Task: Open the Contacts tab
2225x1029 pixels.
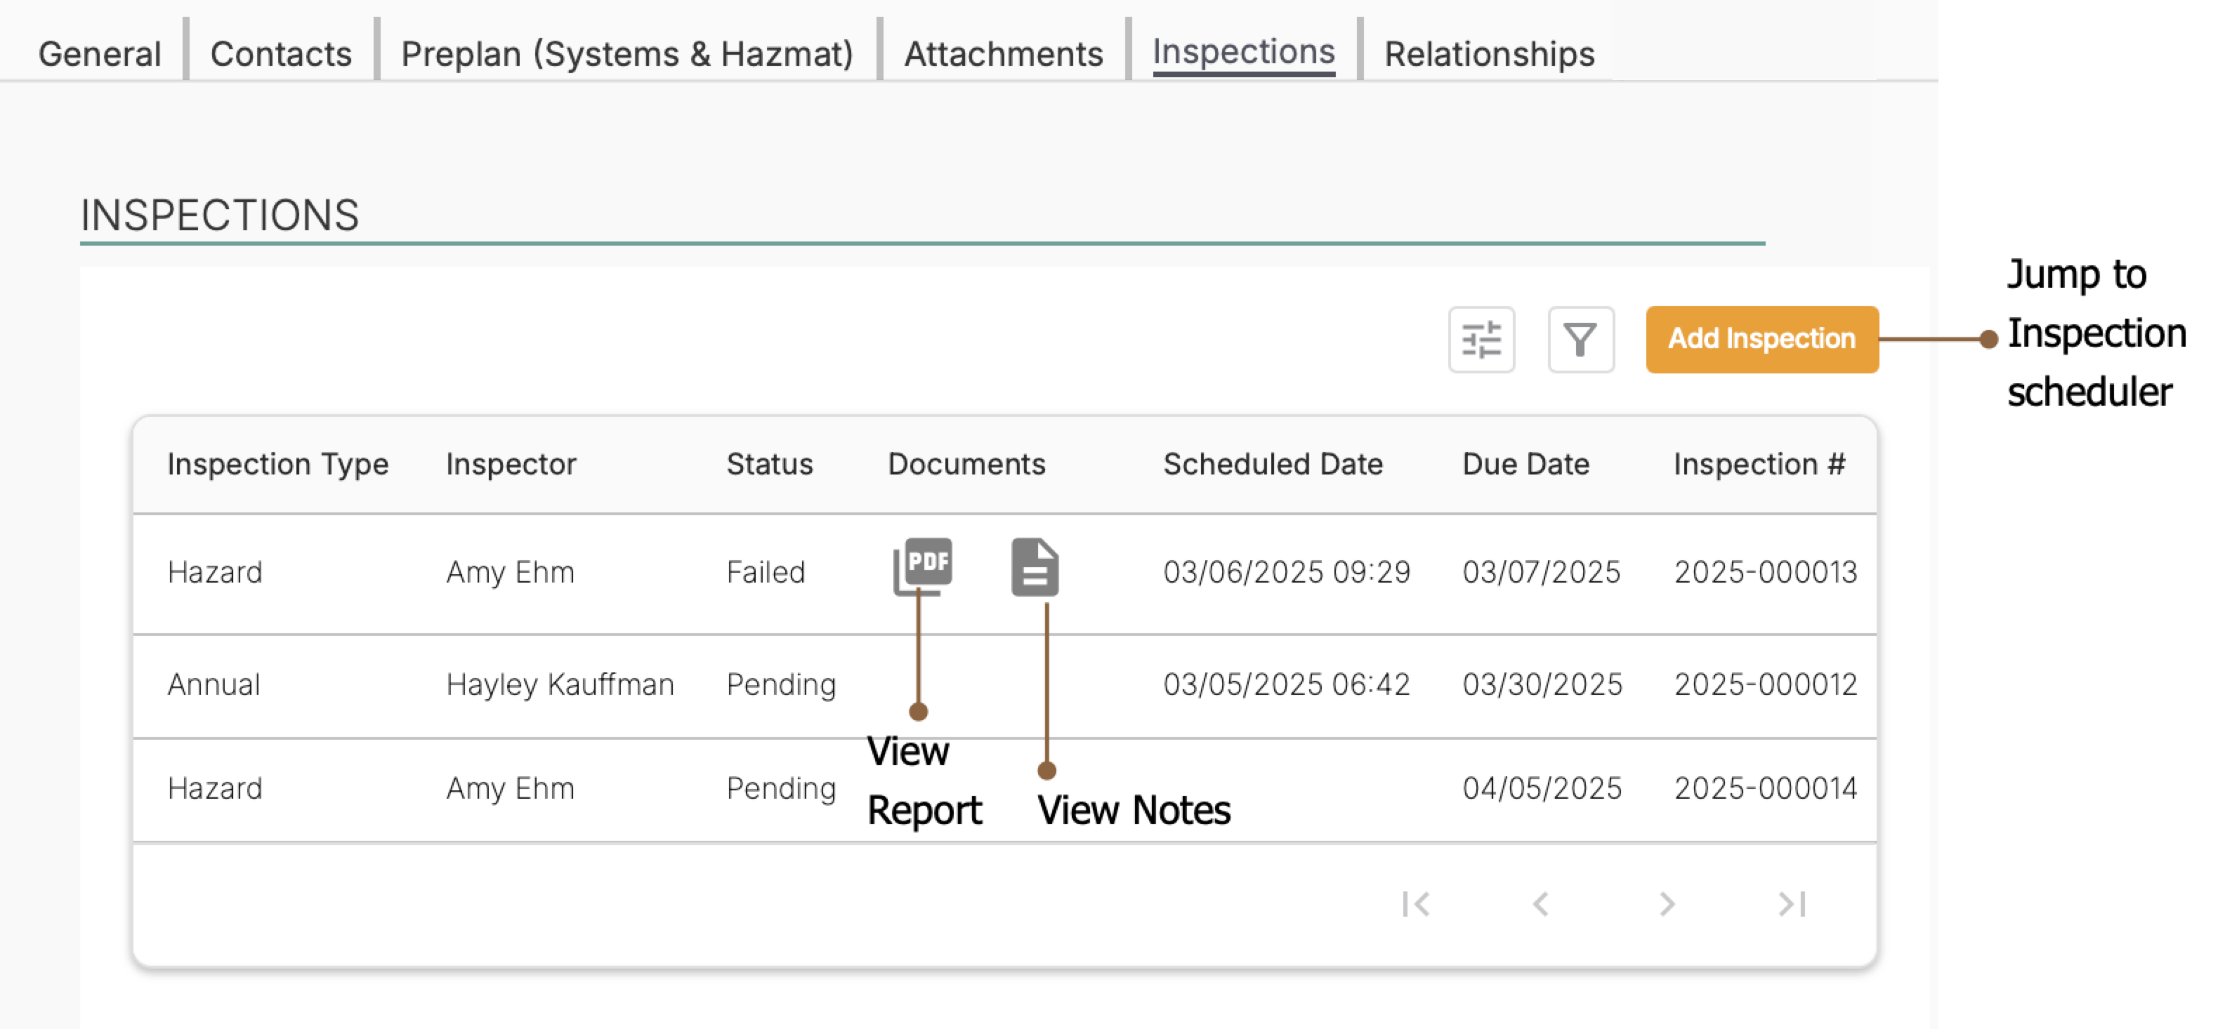Action: 281,53
